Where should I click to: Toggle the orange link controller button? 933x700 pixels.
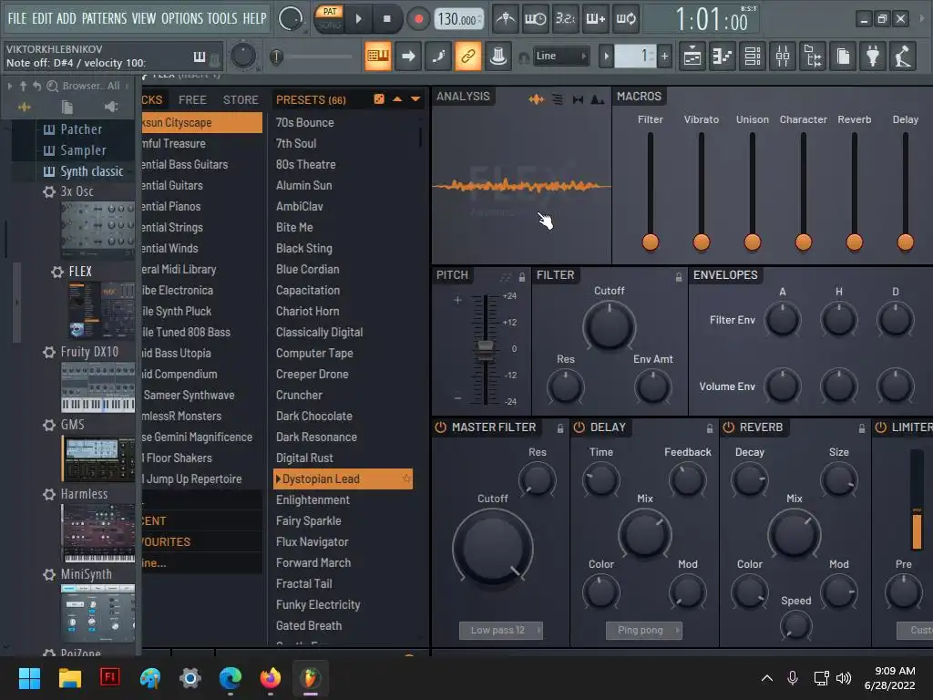(468, 57)
